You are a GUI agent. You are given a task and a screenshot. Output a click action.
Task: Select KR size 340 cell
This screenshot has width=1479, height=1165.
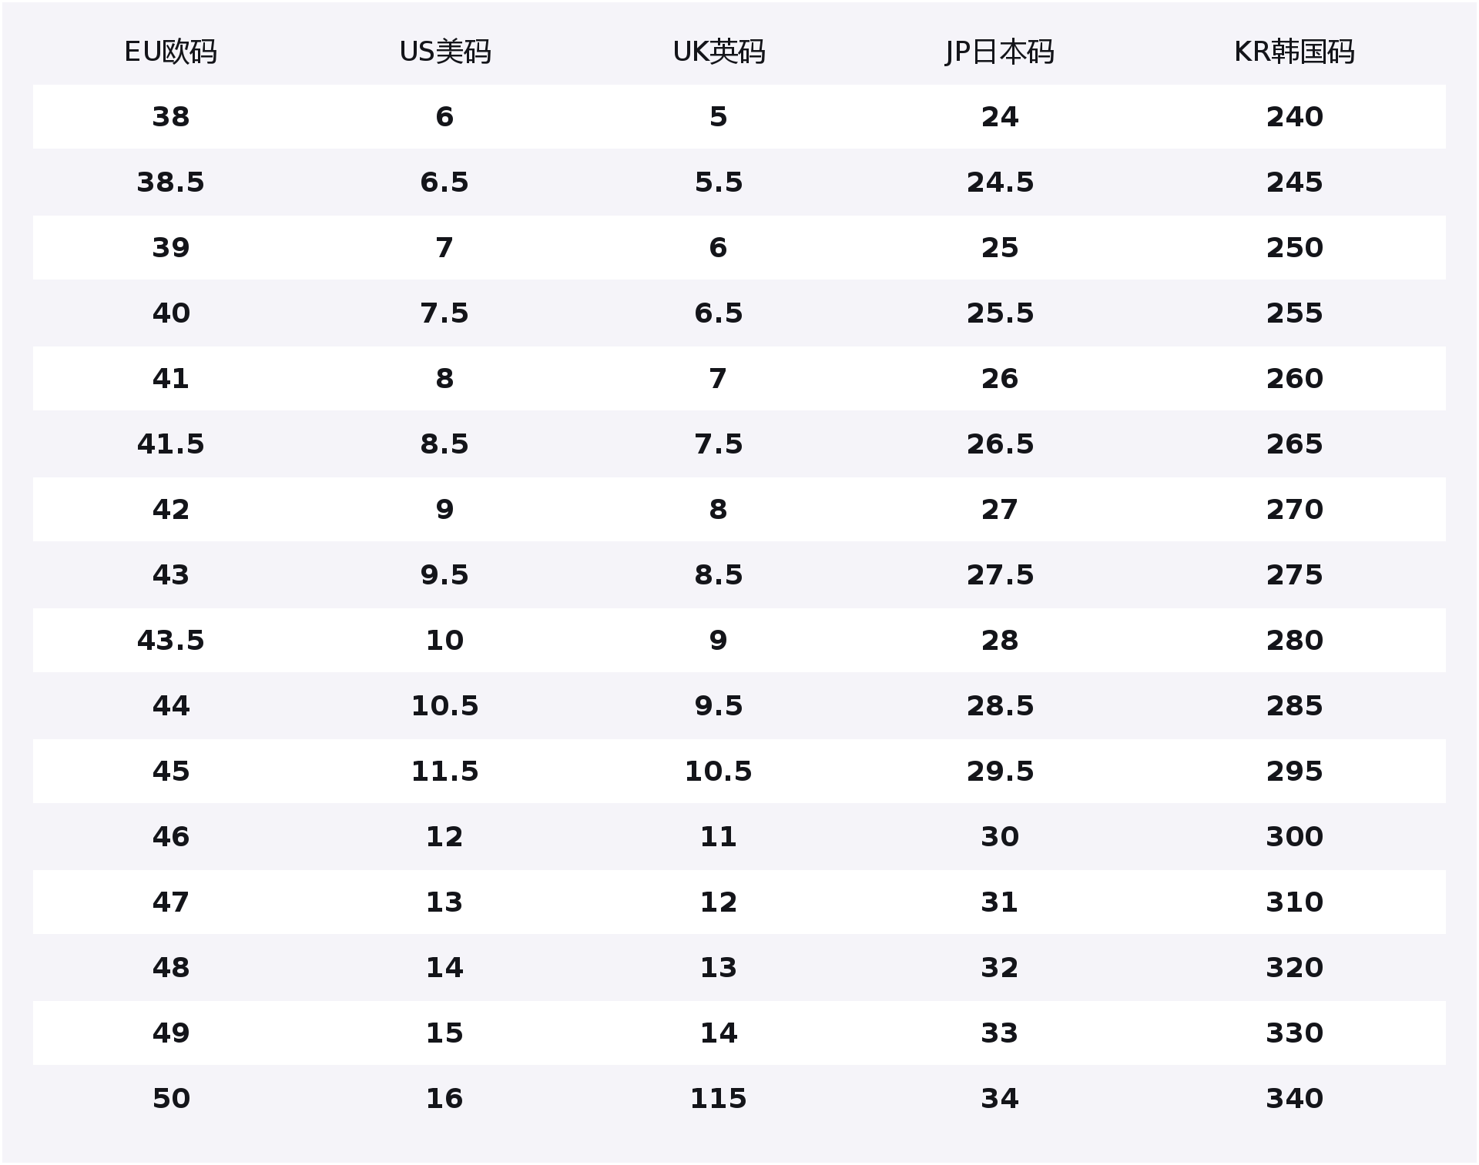point(1294,1099)
